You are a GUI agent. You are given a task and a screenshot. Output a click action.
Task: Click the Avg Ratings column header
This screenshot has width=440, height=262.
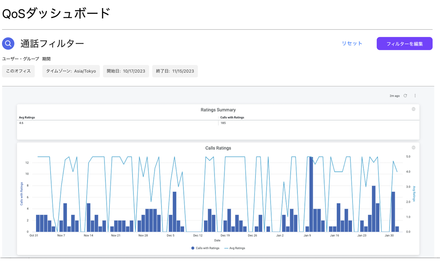(x=27, y=118)
